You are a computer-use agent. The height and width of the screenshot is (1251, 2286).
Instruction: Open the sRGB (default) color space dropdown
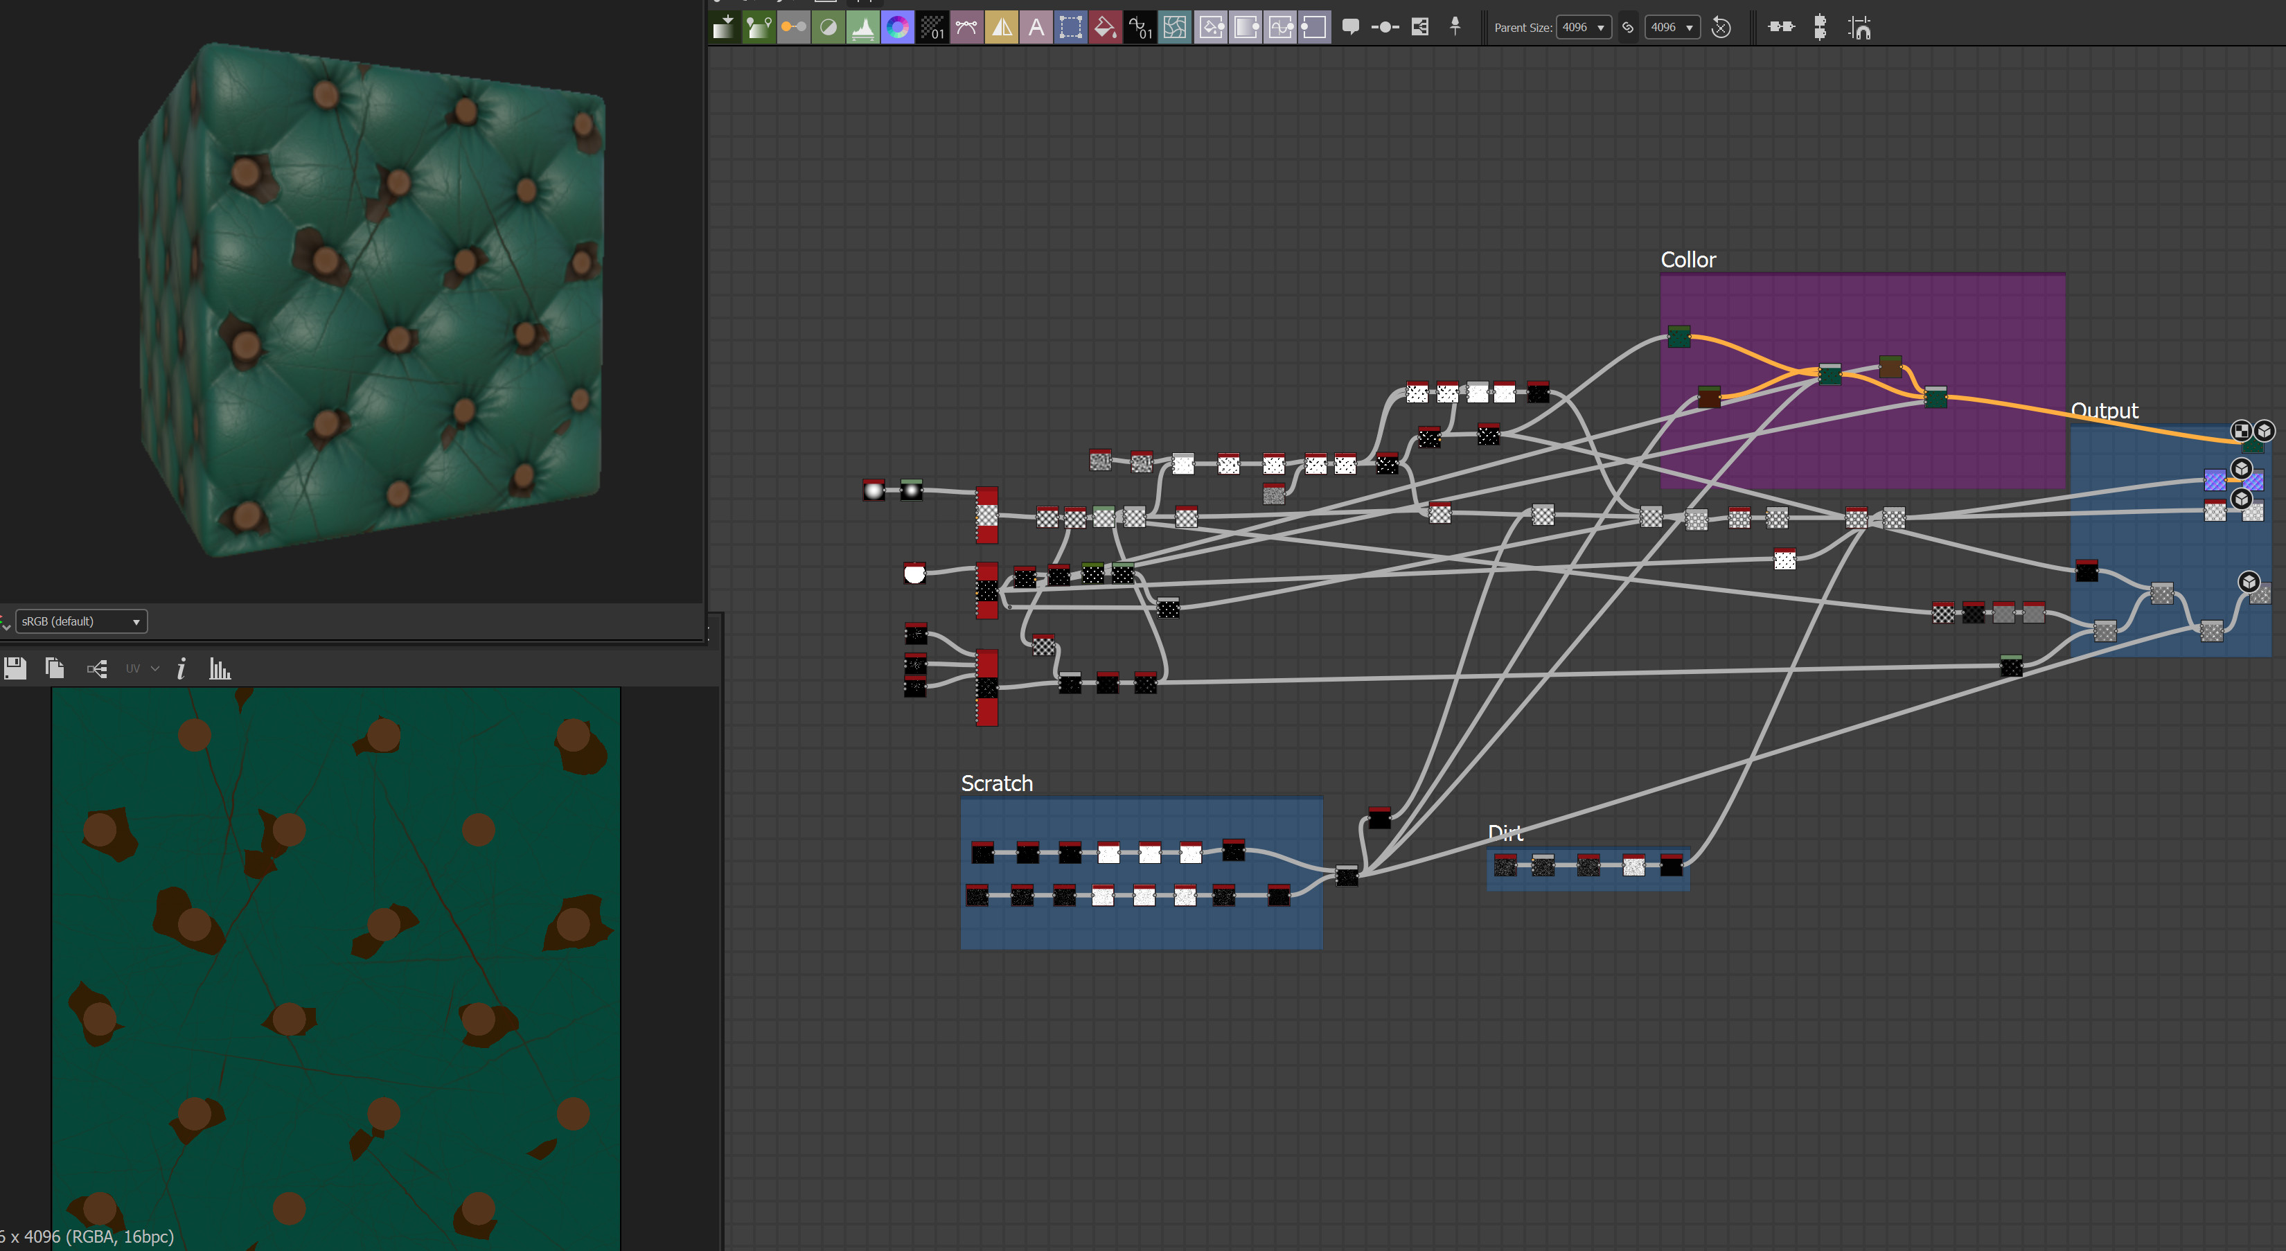(81, 621)
